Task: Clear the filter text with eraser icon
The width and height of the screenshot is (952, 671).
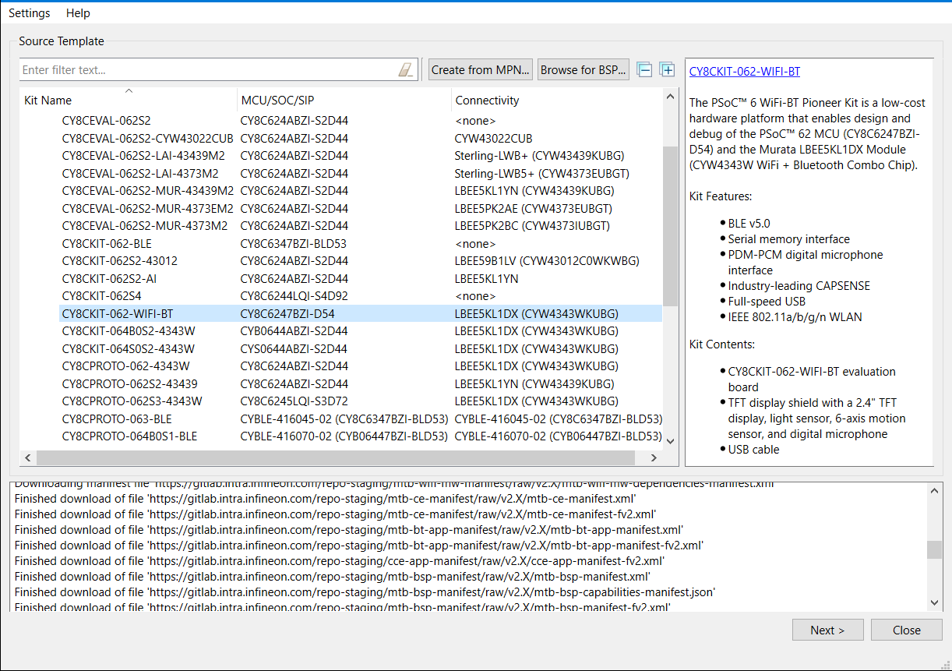Action: click(405, 69)
